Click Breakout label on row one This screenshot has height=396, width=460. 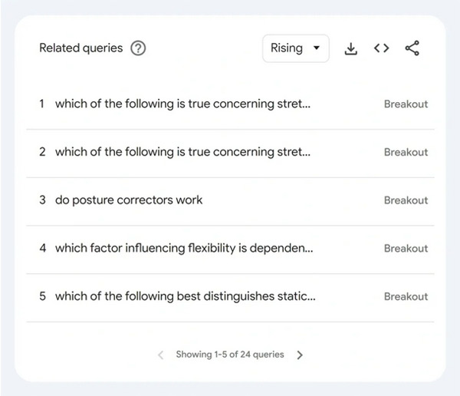click(406, 104)
